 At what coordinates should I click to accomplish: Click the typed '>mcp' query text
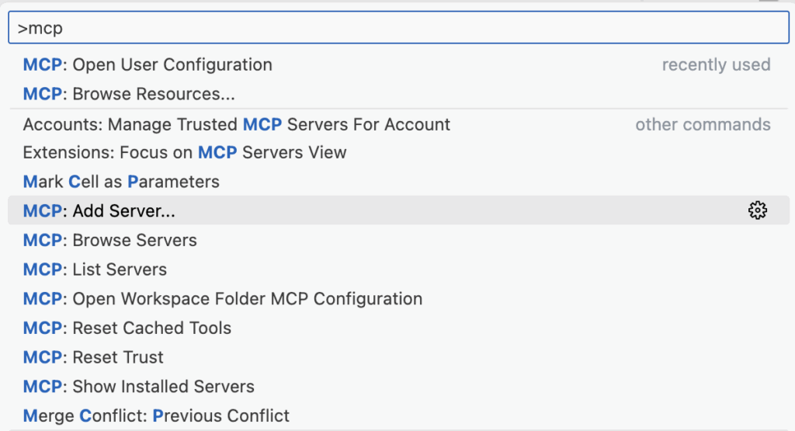[x=40, y=29]
